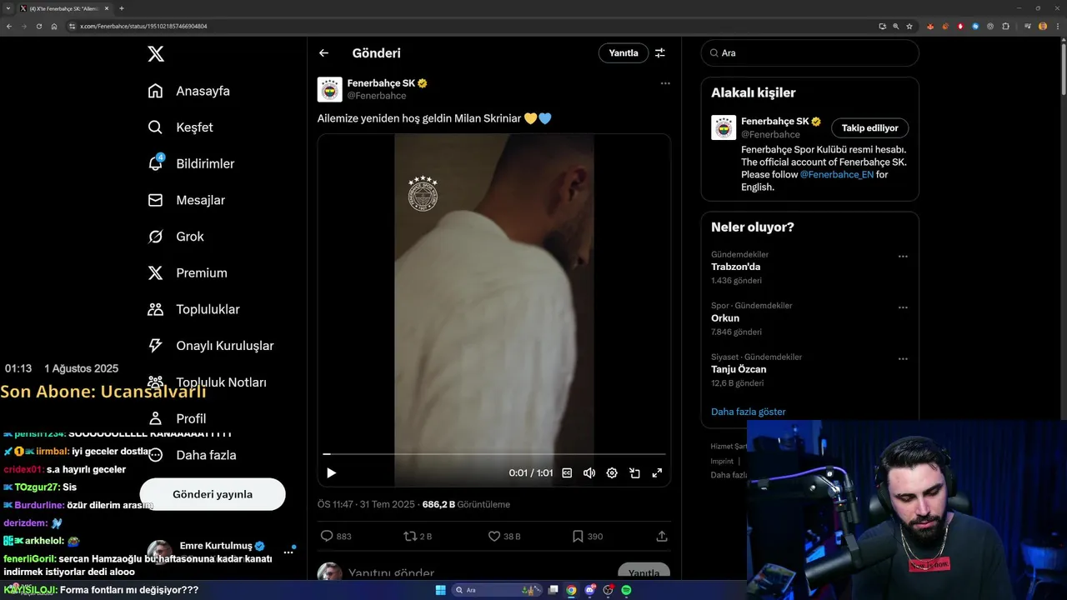Screen dimensions: 1067x600
Task: Expand the video to fullscreen
Action: coord(657,472)
